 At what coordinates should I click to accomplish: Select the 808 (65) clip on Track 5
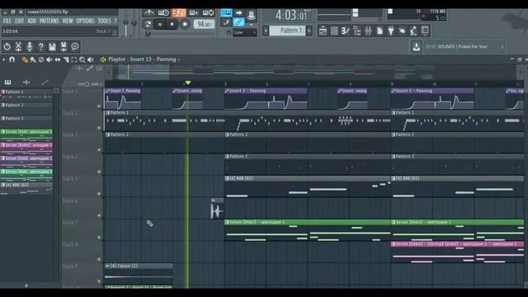click(x=307, y=178)
